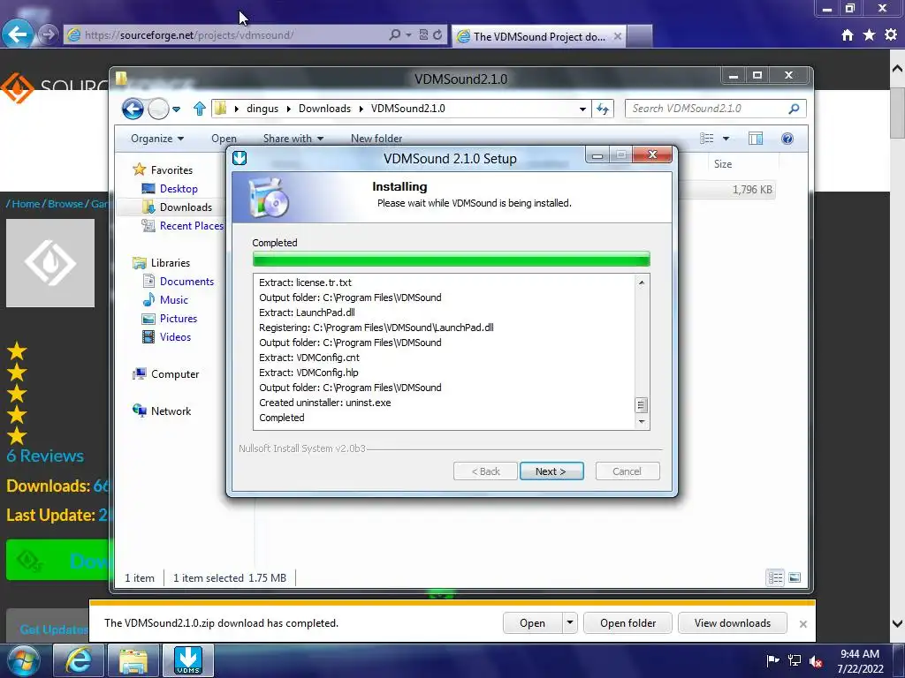Click the Home breadcrumb link on SourceForge
Image resolution: width=905 pixels, height=678 pixels.
point(26,204)
